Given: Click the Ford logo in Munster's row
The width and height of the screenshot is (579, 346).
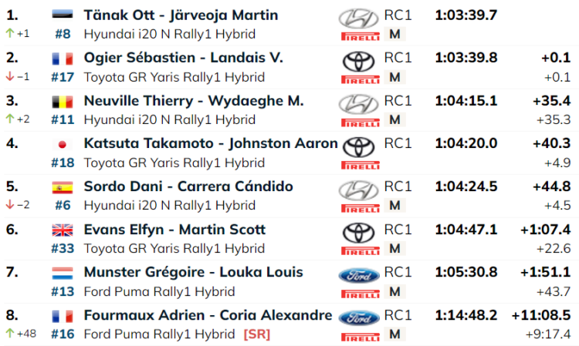Looking at the screenshot, I should [357, 274].
